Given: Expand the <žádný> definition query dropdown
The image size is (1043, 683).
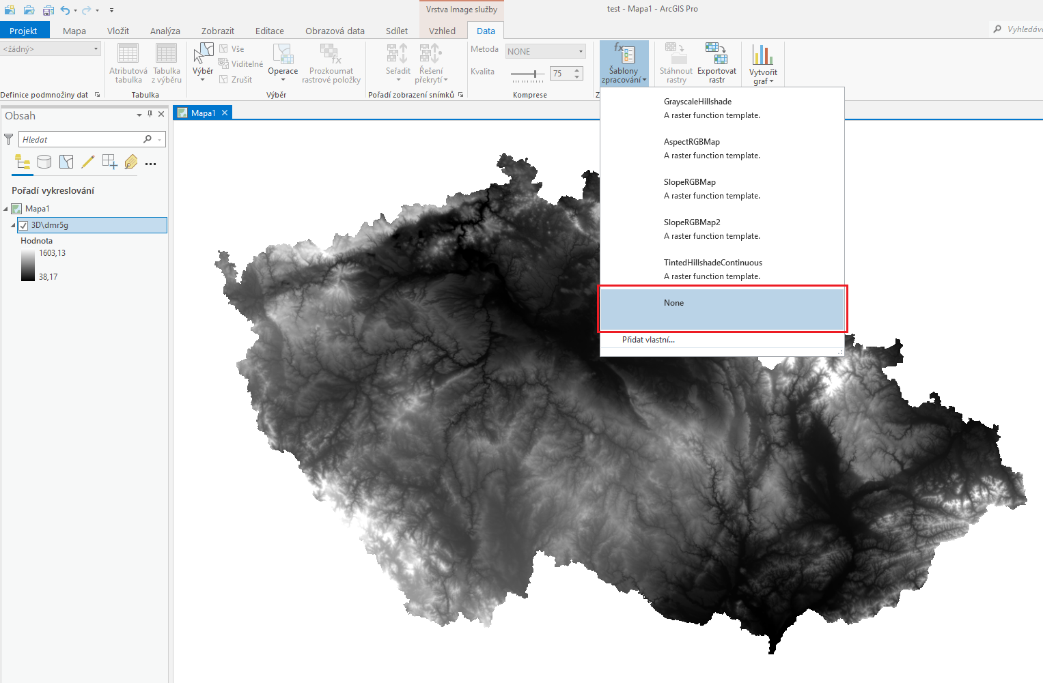Looking at the screenshot, I should coord(51,49).
